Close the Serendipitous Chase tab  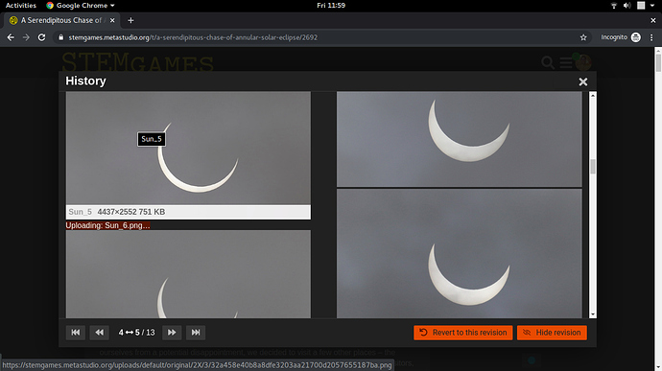pyautogui.click(x=112, y=20)
